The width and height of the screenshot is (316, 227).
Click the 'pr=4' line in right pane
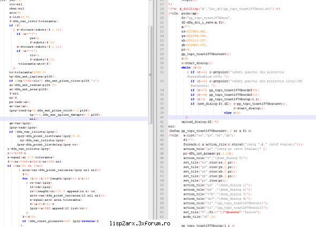point(186,49)
